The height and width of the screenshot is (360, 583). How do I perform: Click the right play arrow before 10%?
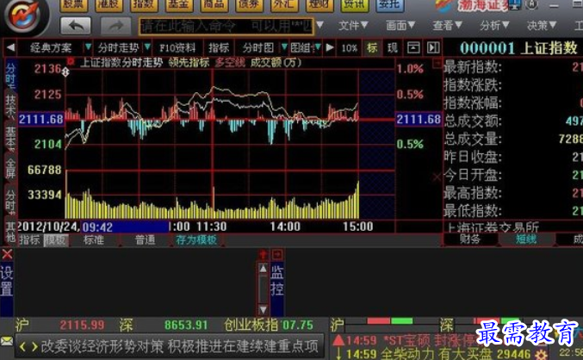[x=330, y=47]
